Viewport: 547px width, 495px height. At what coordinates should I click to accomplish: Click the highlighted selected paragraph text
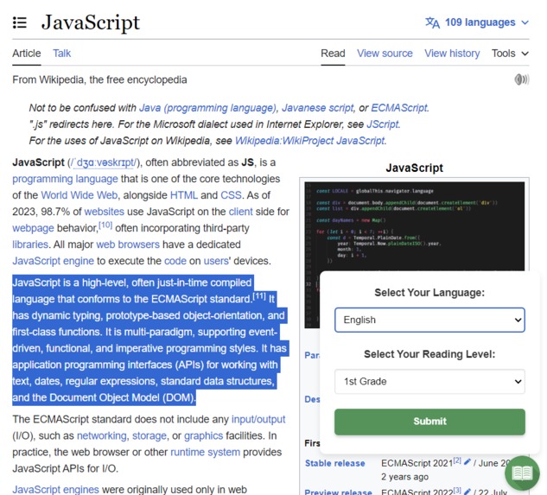click(x=150, y=340)
